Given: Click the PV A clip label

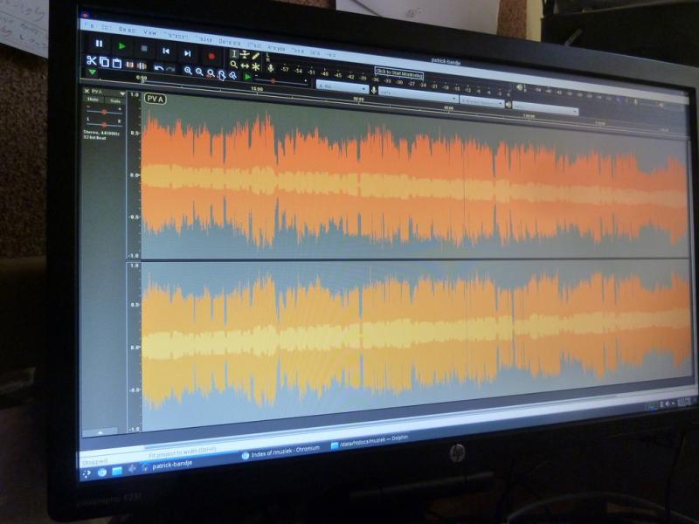Looking at the screenshot, I should [x=156, y=99].
